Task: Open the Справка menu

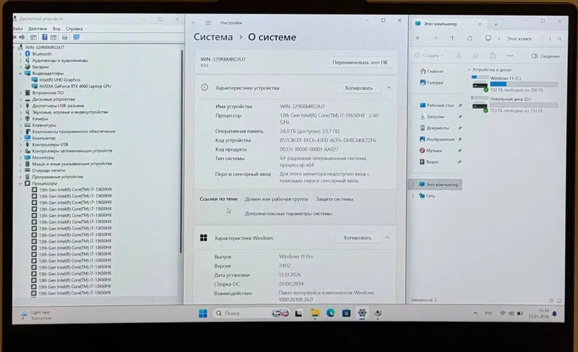Action: tap(74, 29)
